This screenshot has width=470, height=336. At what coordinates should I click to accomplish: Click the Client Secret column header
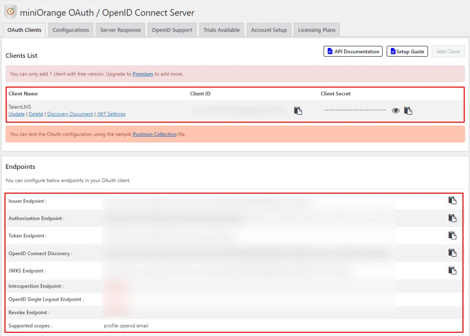[335, 94]
